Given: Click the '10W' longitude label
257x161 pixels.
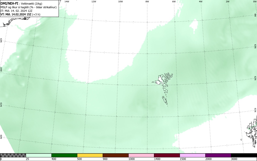Looking at the screenshot, I should tap(121, 2).
